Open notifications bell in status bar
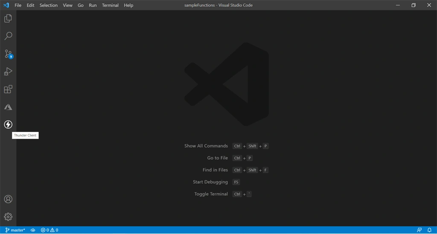Screen dimensions: 437x234 429,230
